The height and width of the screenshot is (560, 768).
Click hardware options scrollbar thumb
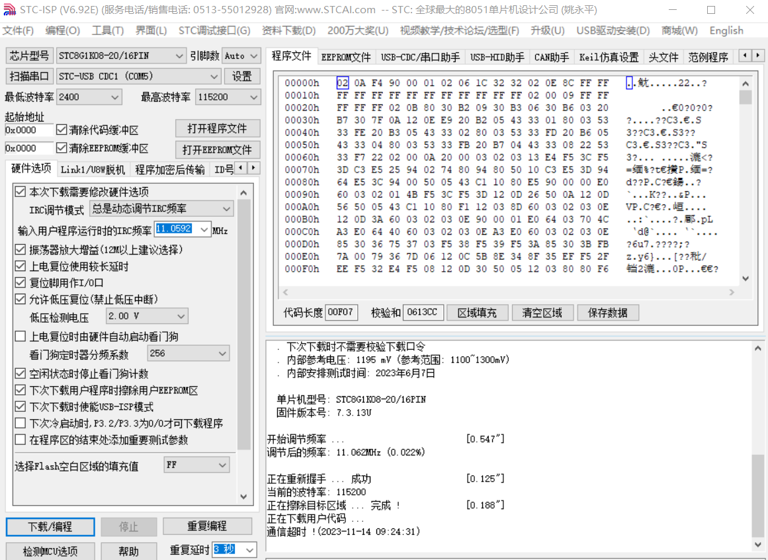[x=243, y=325]
